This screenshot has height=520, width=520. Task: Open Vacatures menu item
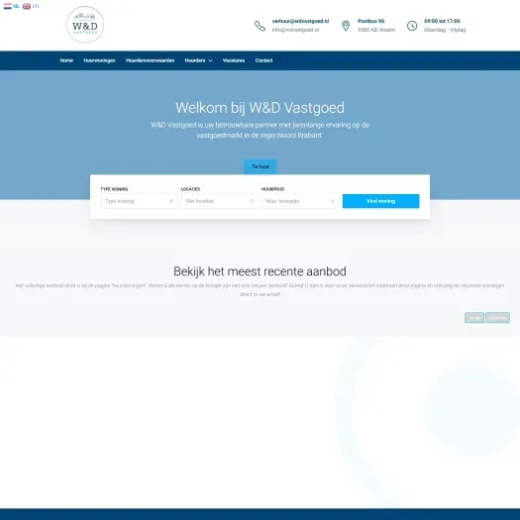click(234, 60)
